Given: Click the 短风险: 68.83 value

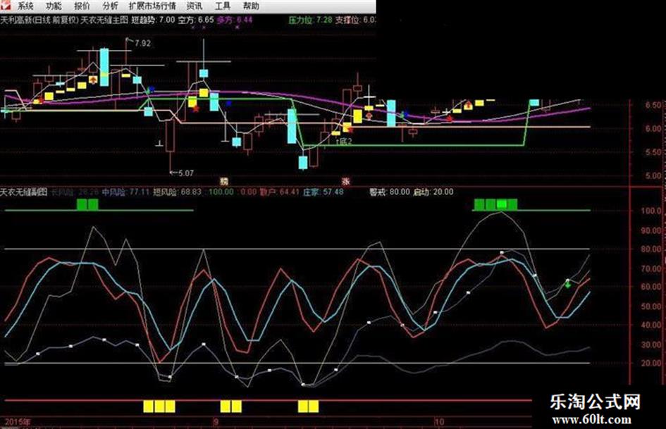Looking at the screenshot, I should (x=177, y=192).
